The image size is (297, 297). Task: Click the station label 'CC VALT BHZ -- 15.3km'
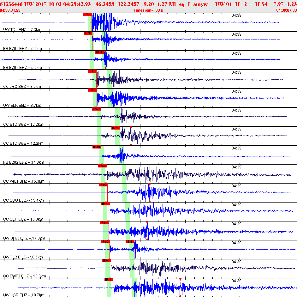(x=24, y=181)
